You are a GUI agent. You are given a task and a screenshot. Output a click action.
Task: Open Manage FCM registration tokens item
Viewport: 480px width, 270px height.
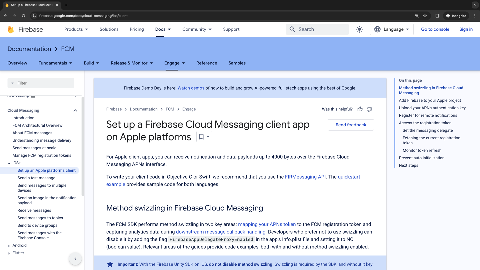(42, 155)
